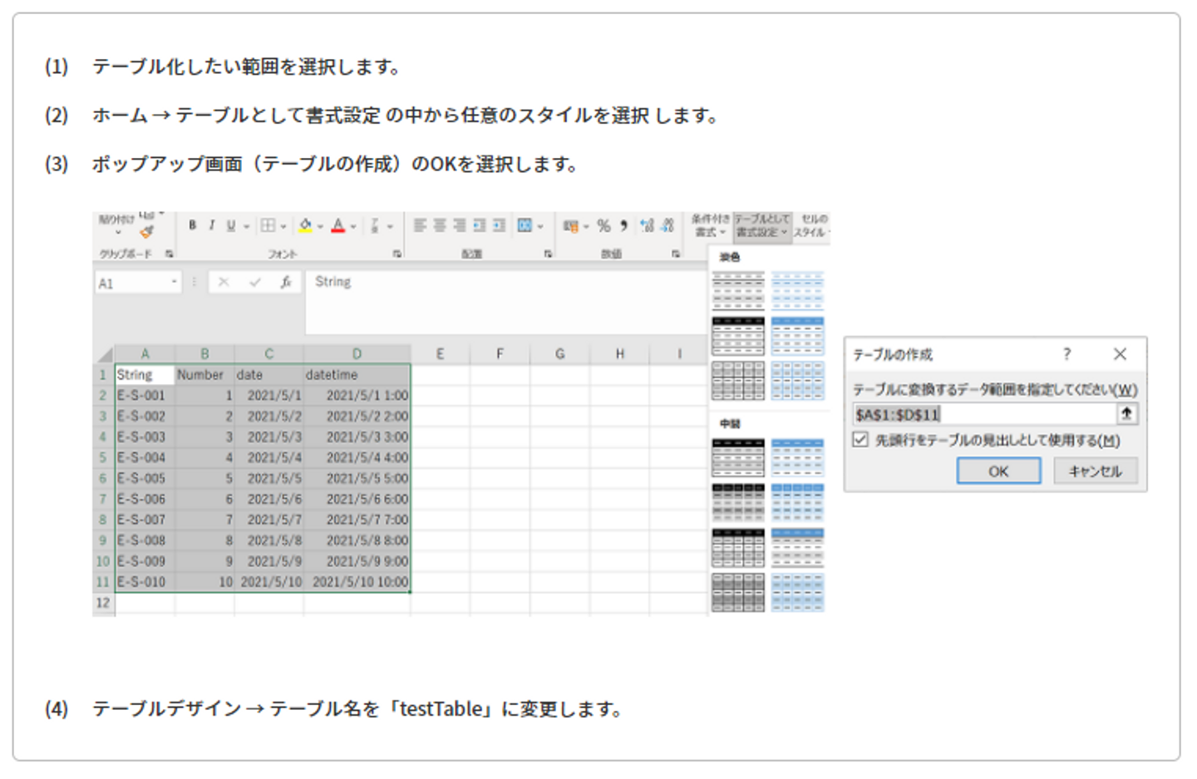
Task: Center-align text using the ribbon icon
Action: click(x=439, y=225)
